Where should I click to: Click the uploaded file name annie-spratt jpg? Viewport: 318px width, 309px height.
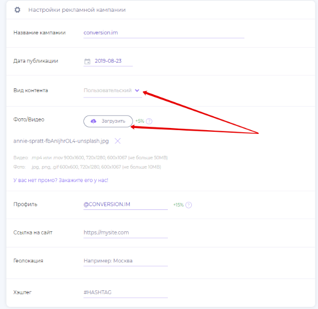click(61, 141)
